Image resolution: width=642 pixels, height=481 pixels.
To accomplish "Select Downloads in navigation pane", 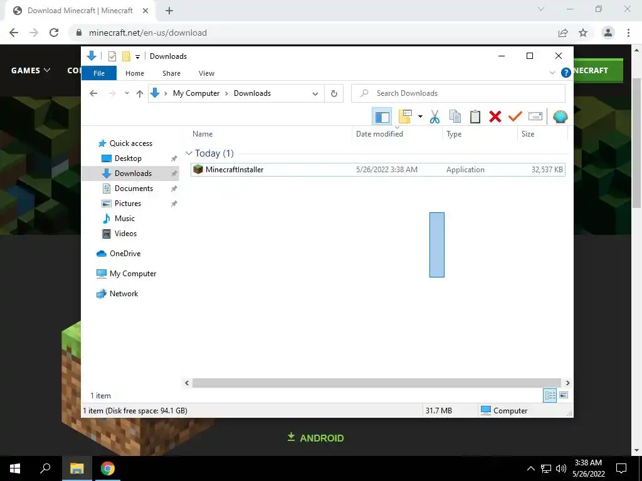I will [x=133, y=173].
